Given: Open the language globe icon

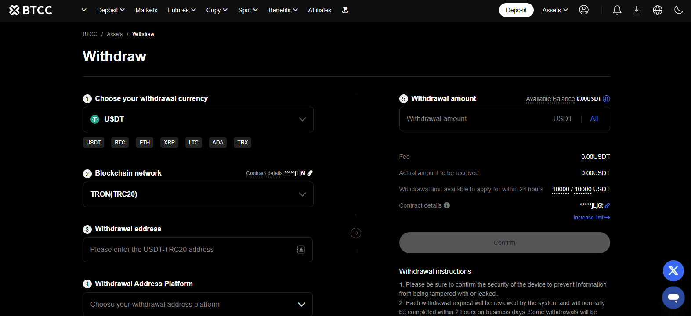Looking at the screenshot, I should 658,10.
